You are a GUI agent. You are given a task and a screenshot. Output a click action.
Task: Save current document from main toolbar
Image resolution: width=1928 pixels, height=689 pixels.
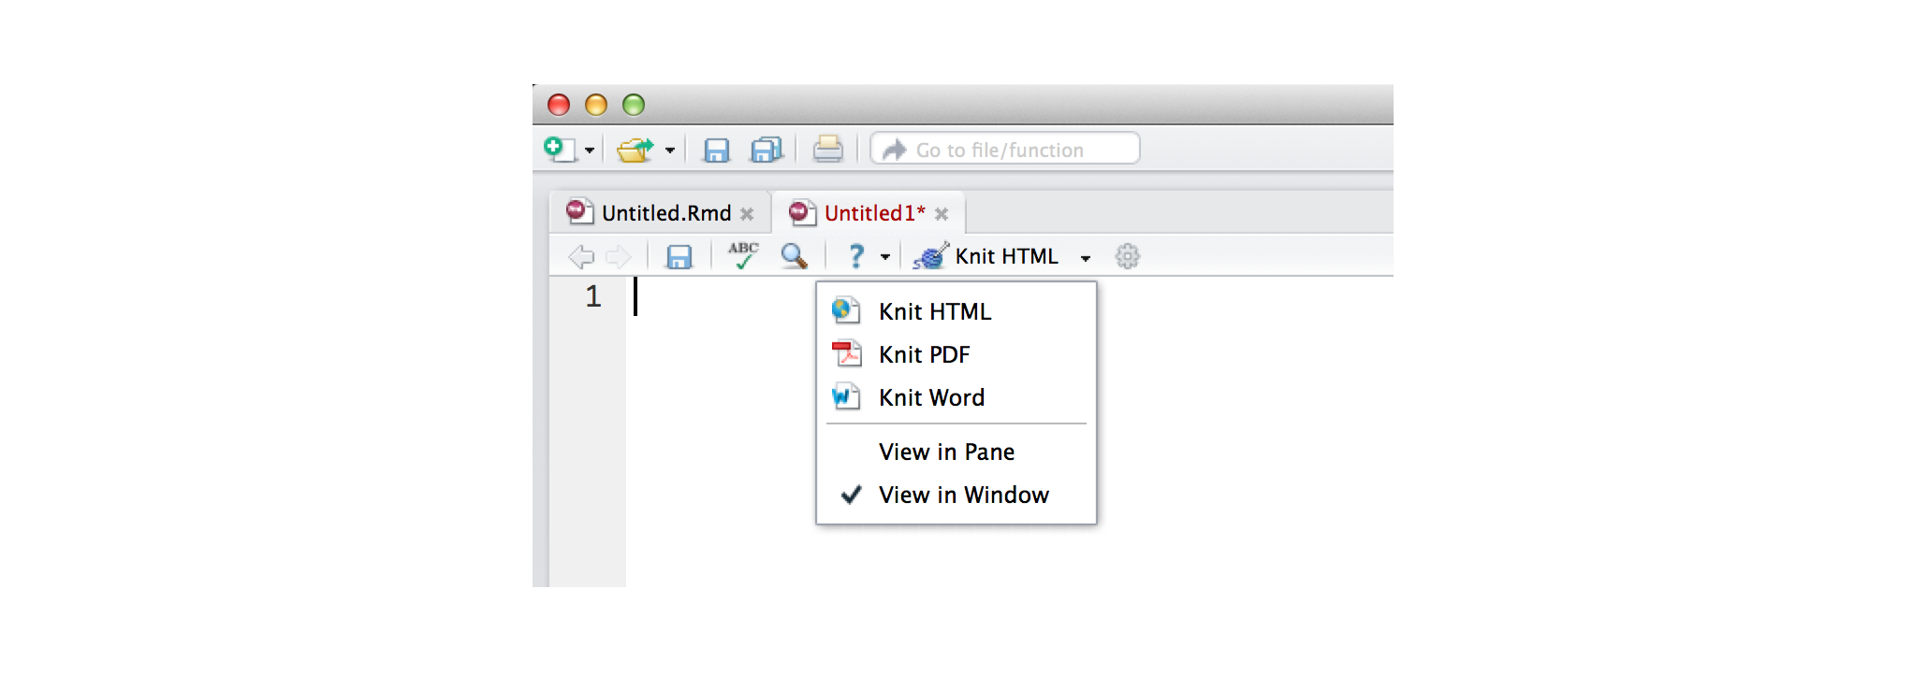coord(716,150)
